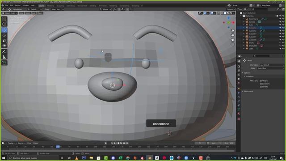Open the World properties tab
This screenshot has height=161, width=286.
(239, 83)
